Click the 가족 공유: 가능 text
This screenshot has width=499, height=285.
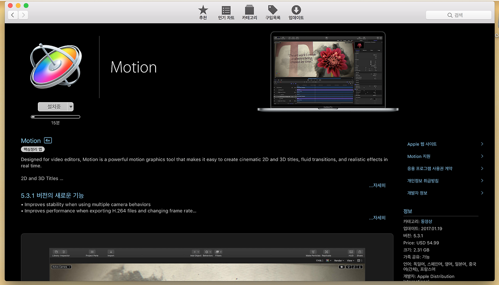(x=416, y=257)
